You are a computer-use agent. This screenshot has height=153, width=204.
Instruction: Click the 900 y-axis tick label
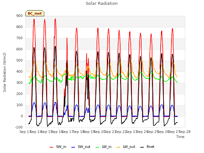click(x=19, y=16)
